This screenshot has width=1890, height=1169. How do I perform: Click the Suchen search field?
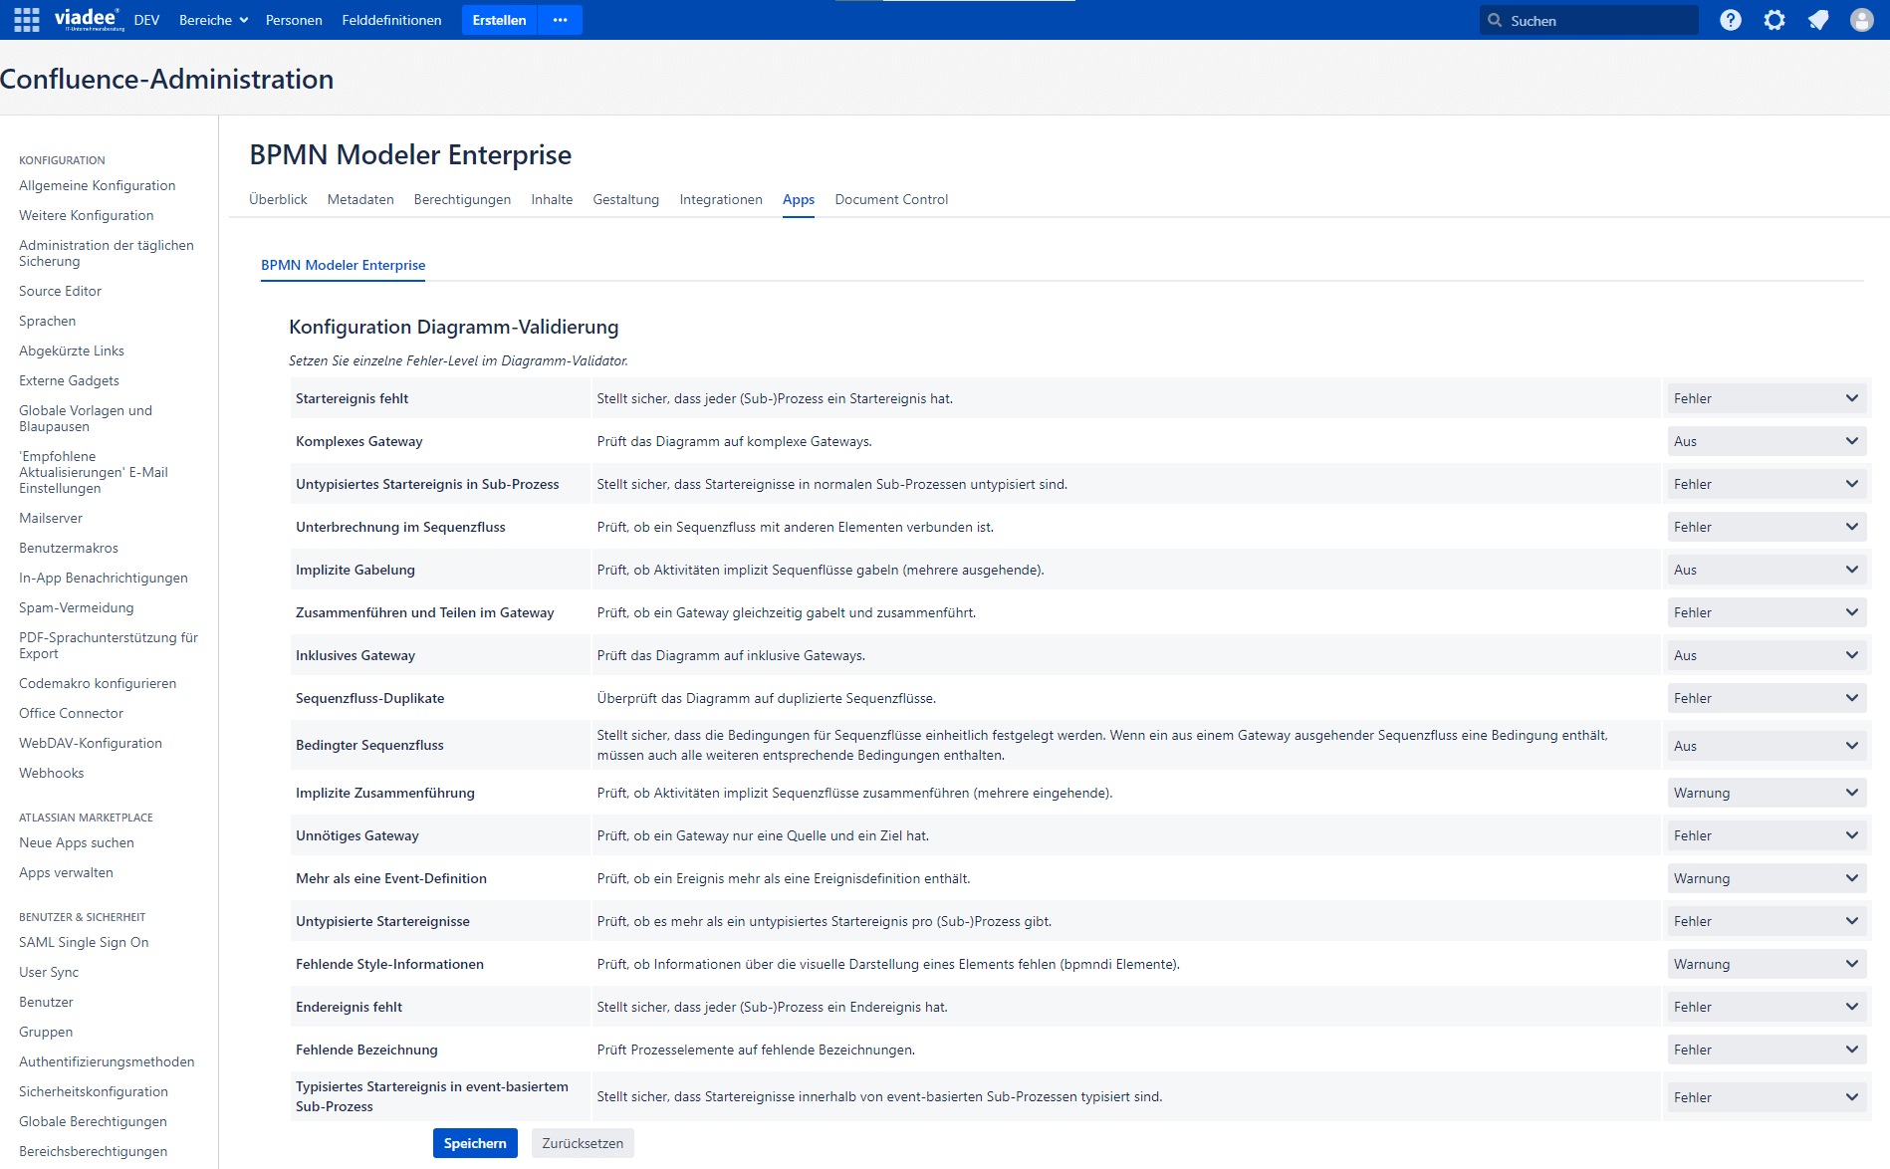(1589, 20)
